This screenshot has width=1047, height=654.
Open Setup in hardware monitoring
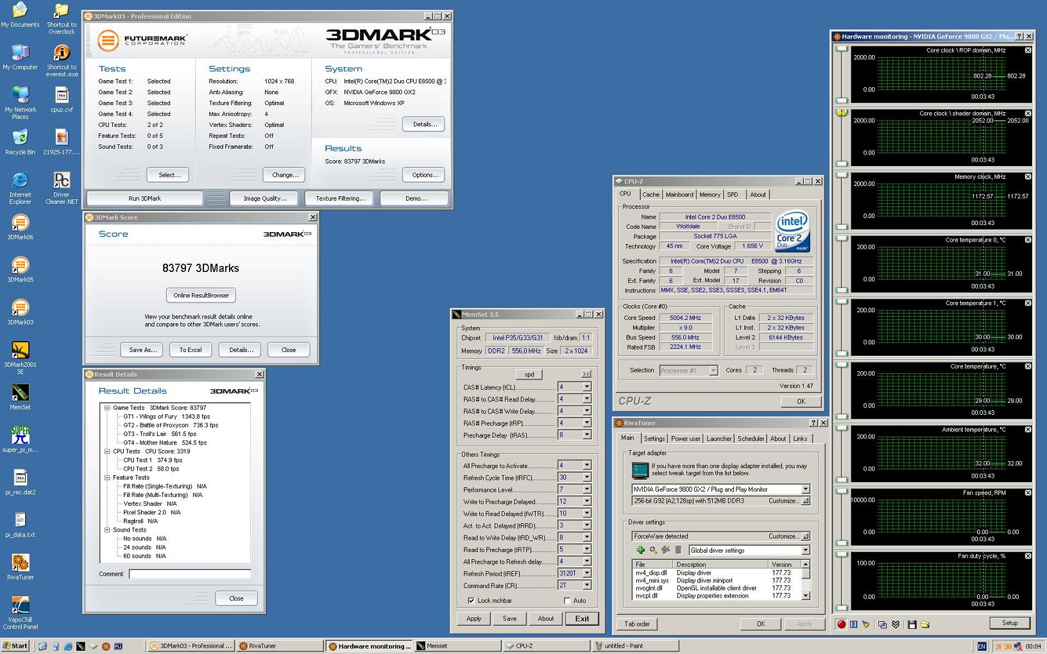(1010, 623)
